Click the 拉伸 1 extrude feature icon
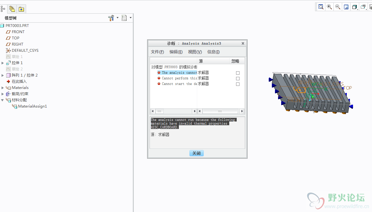The image size is (372, 212). click(8, 63)
